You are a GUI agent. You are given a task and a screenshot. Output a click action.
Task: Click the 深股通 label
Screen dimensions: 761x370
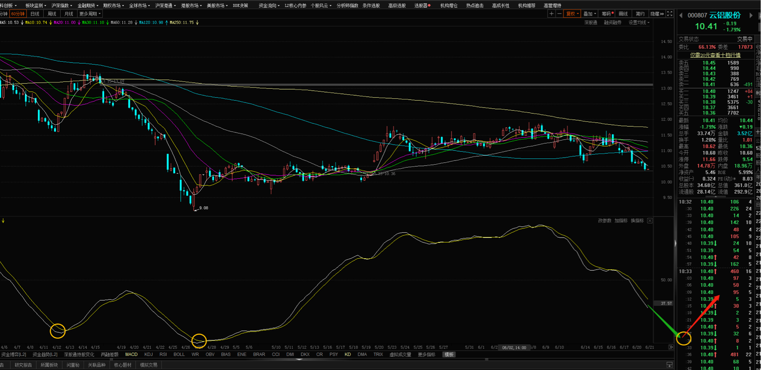pos(590,23)
